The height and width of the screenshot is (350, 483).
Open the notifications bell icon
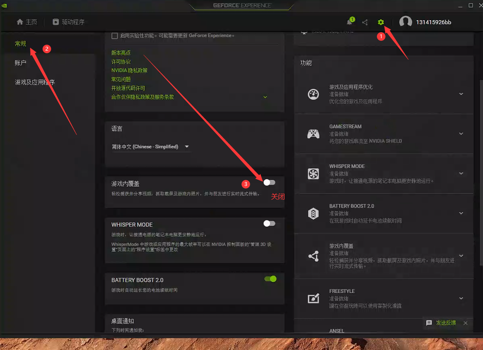pyautogui.click(x=349, y=22)
